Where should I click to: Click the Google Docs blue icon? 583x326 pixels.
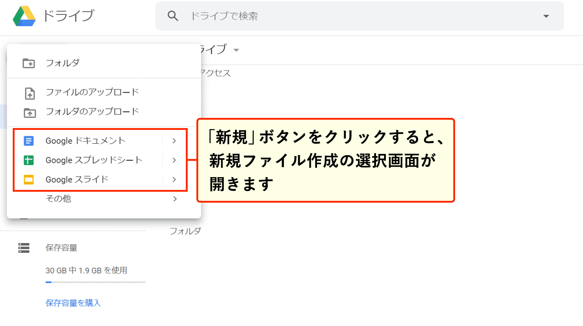(29, 141)
